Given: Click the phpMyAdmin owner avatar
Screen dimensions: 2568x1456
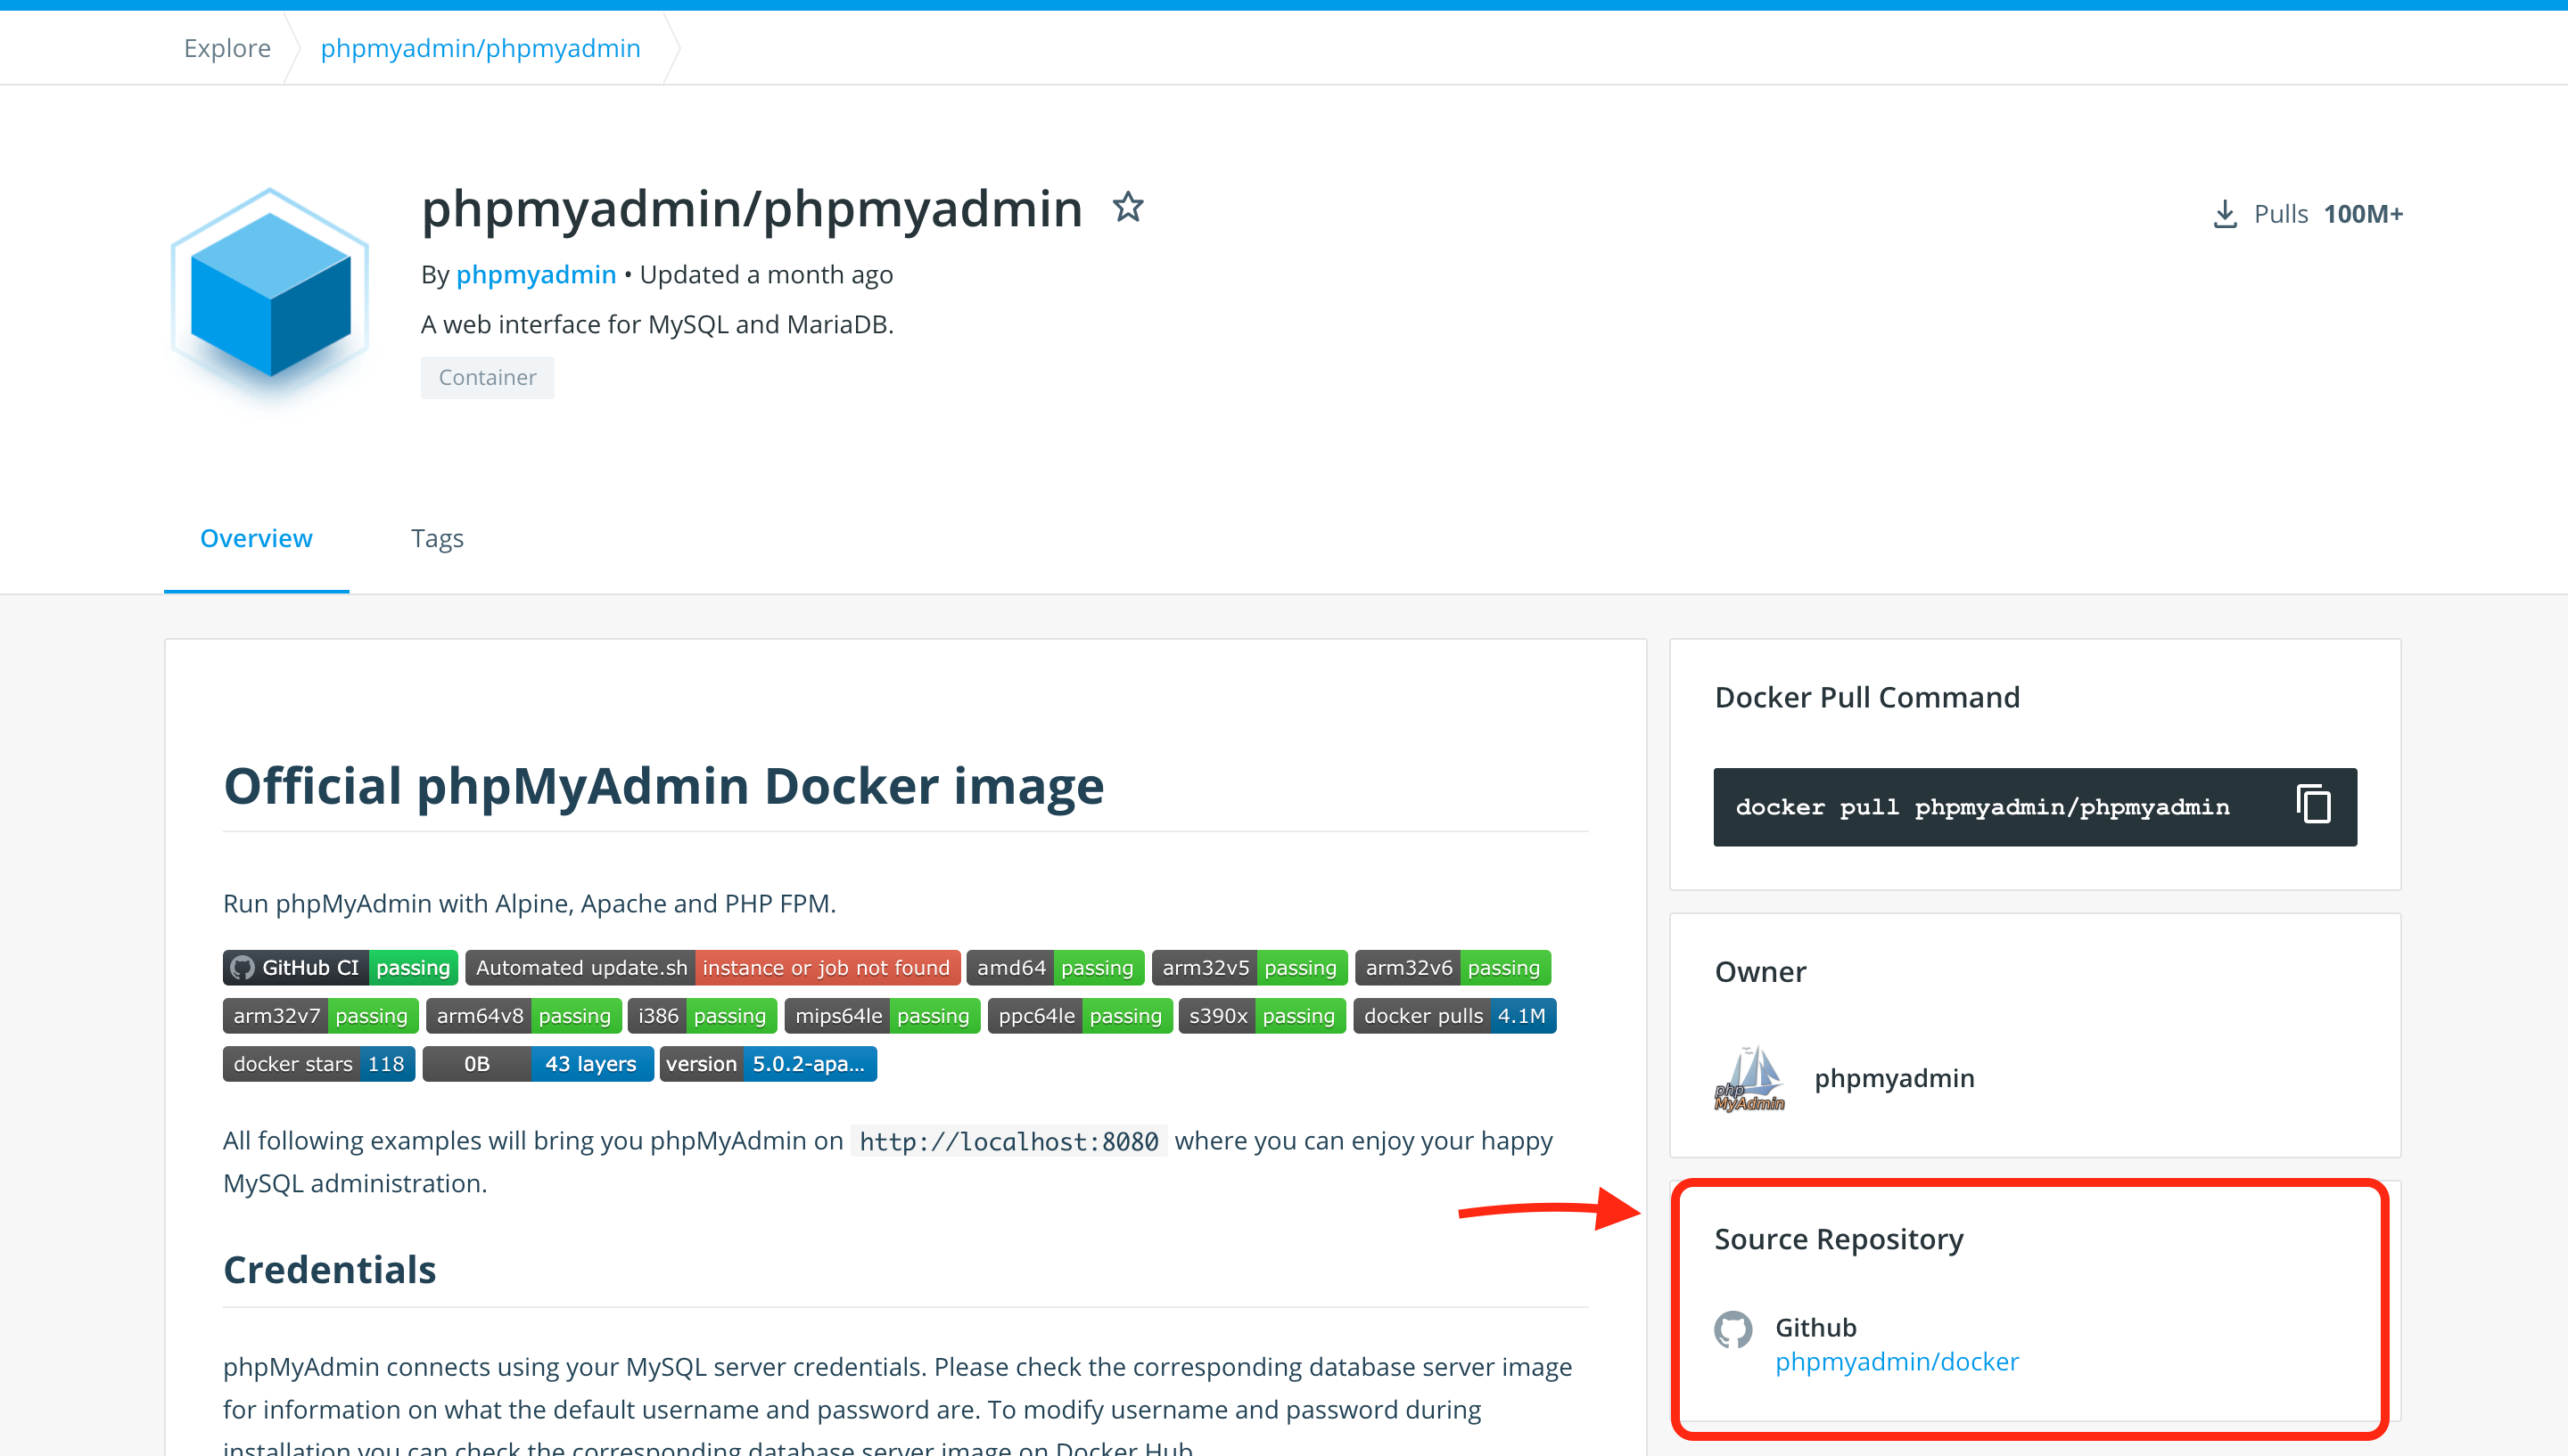Looking at the screenshot, I should tap(1749, 1078).
